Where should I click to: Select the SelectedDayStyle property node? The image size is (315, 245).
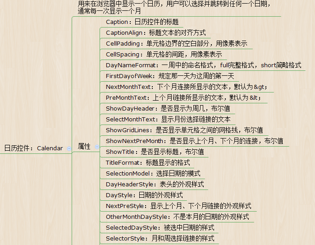pyautogui.click(x=160, y=228)
